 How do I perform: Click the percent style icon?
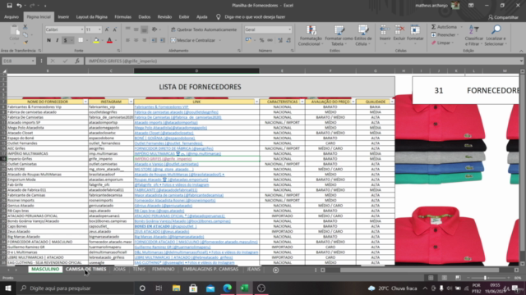261,40
